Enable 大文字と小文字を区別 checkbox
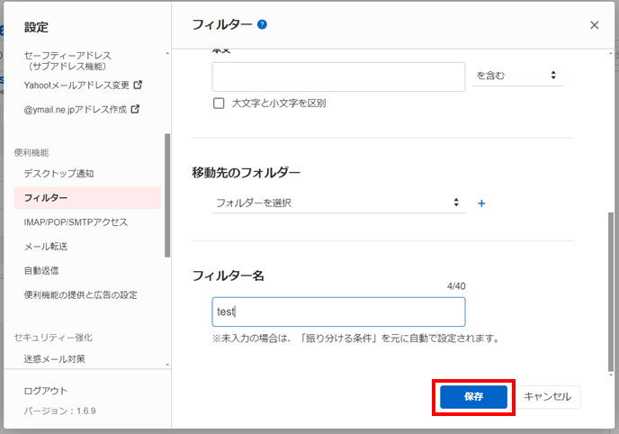619x434 pixels. click(219, 104)
